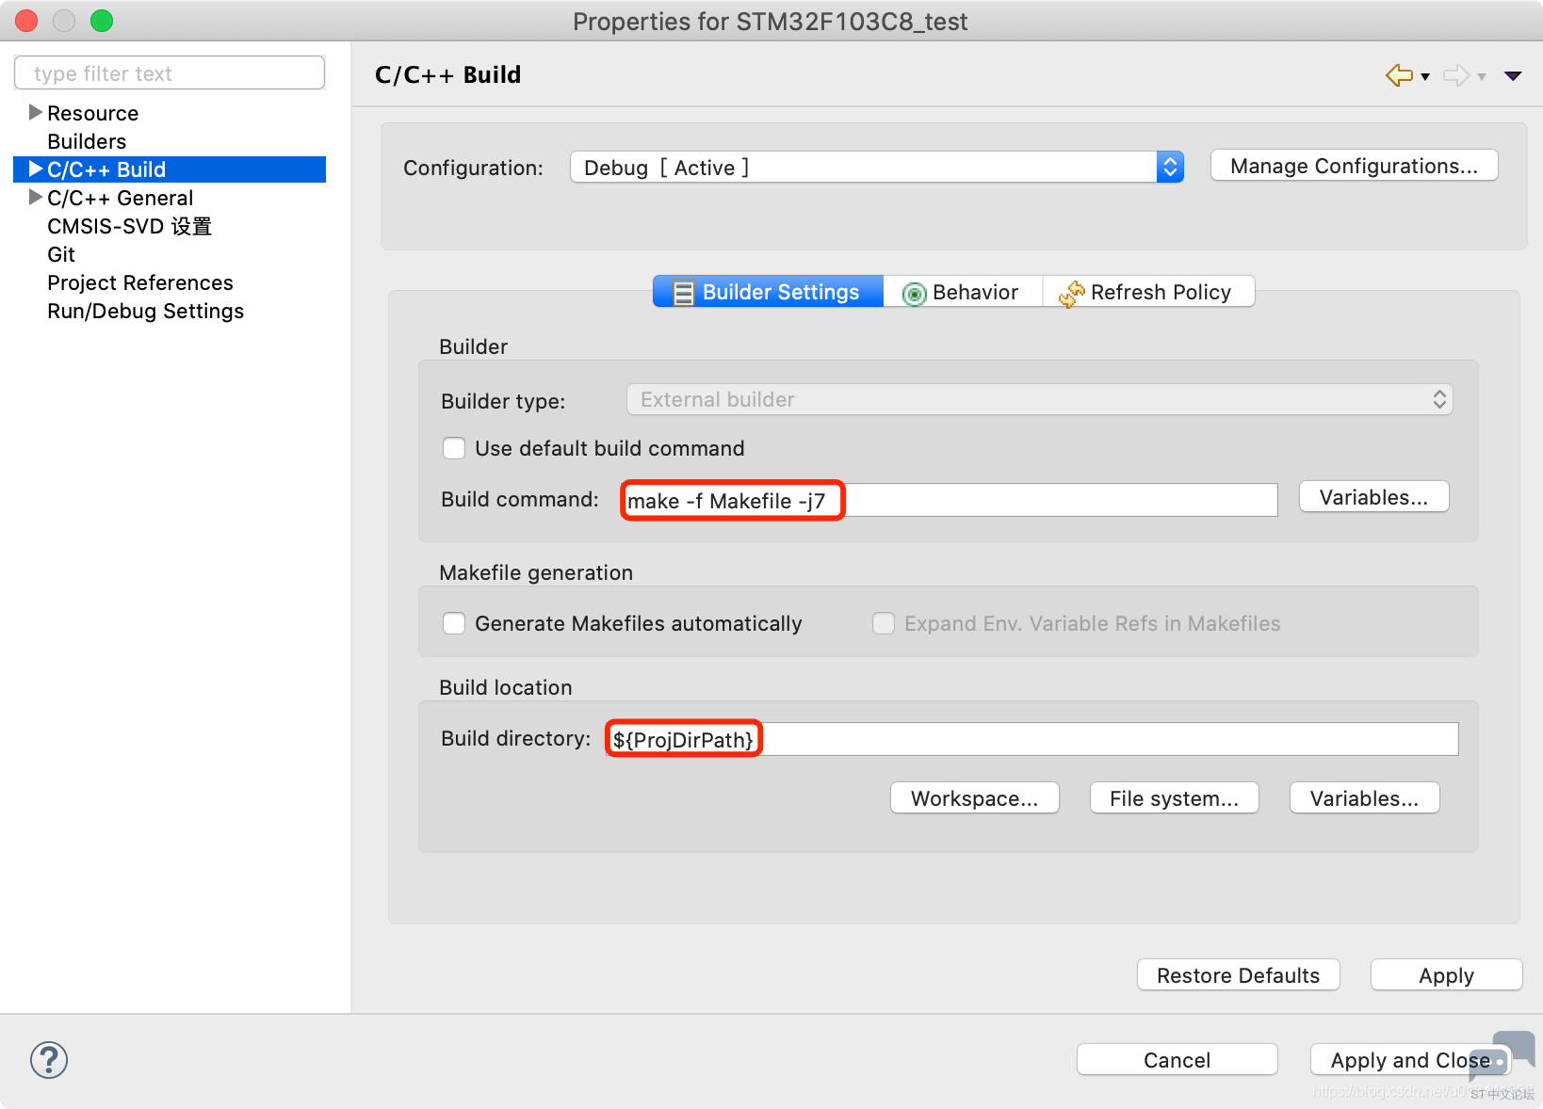Screen dimensions: 1543x1109
Task: Click Restore Defaults button
Action: tap(1238, 976)
